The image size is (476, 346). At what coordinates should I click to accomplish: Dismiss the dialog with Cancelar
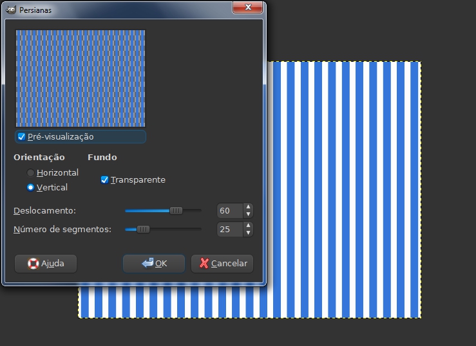coord(222,264)
